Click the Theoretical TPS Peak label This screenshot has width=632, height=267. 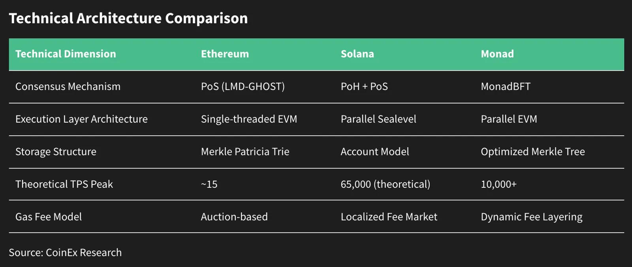click(64, 184)
